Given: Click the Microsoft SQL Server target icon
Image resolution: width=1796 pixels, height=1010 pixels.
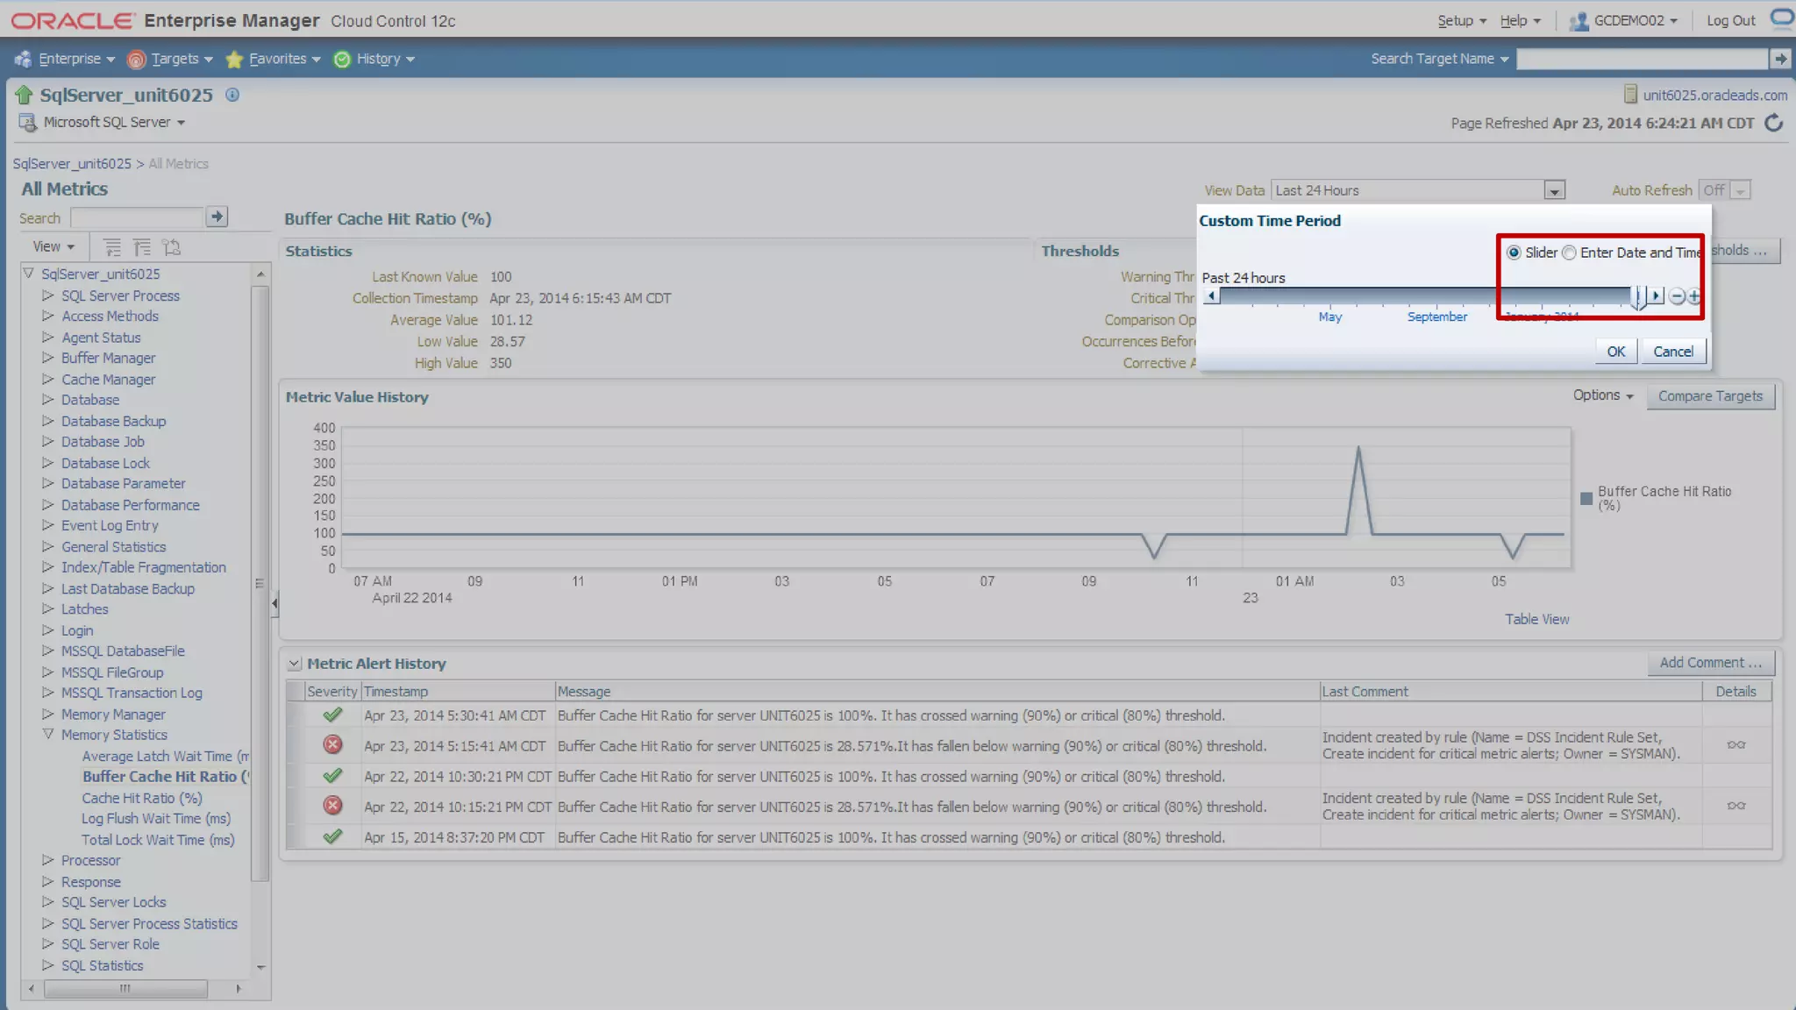Looking at the screenshot, I should click(x=27, y=123).
